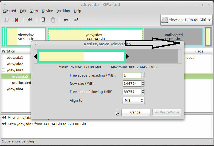Click the right resize handle arrow of partition bar
Screen dimensions: 214x146
[127, 56]
